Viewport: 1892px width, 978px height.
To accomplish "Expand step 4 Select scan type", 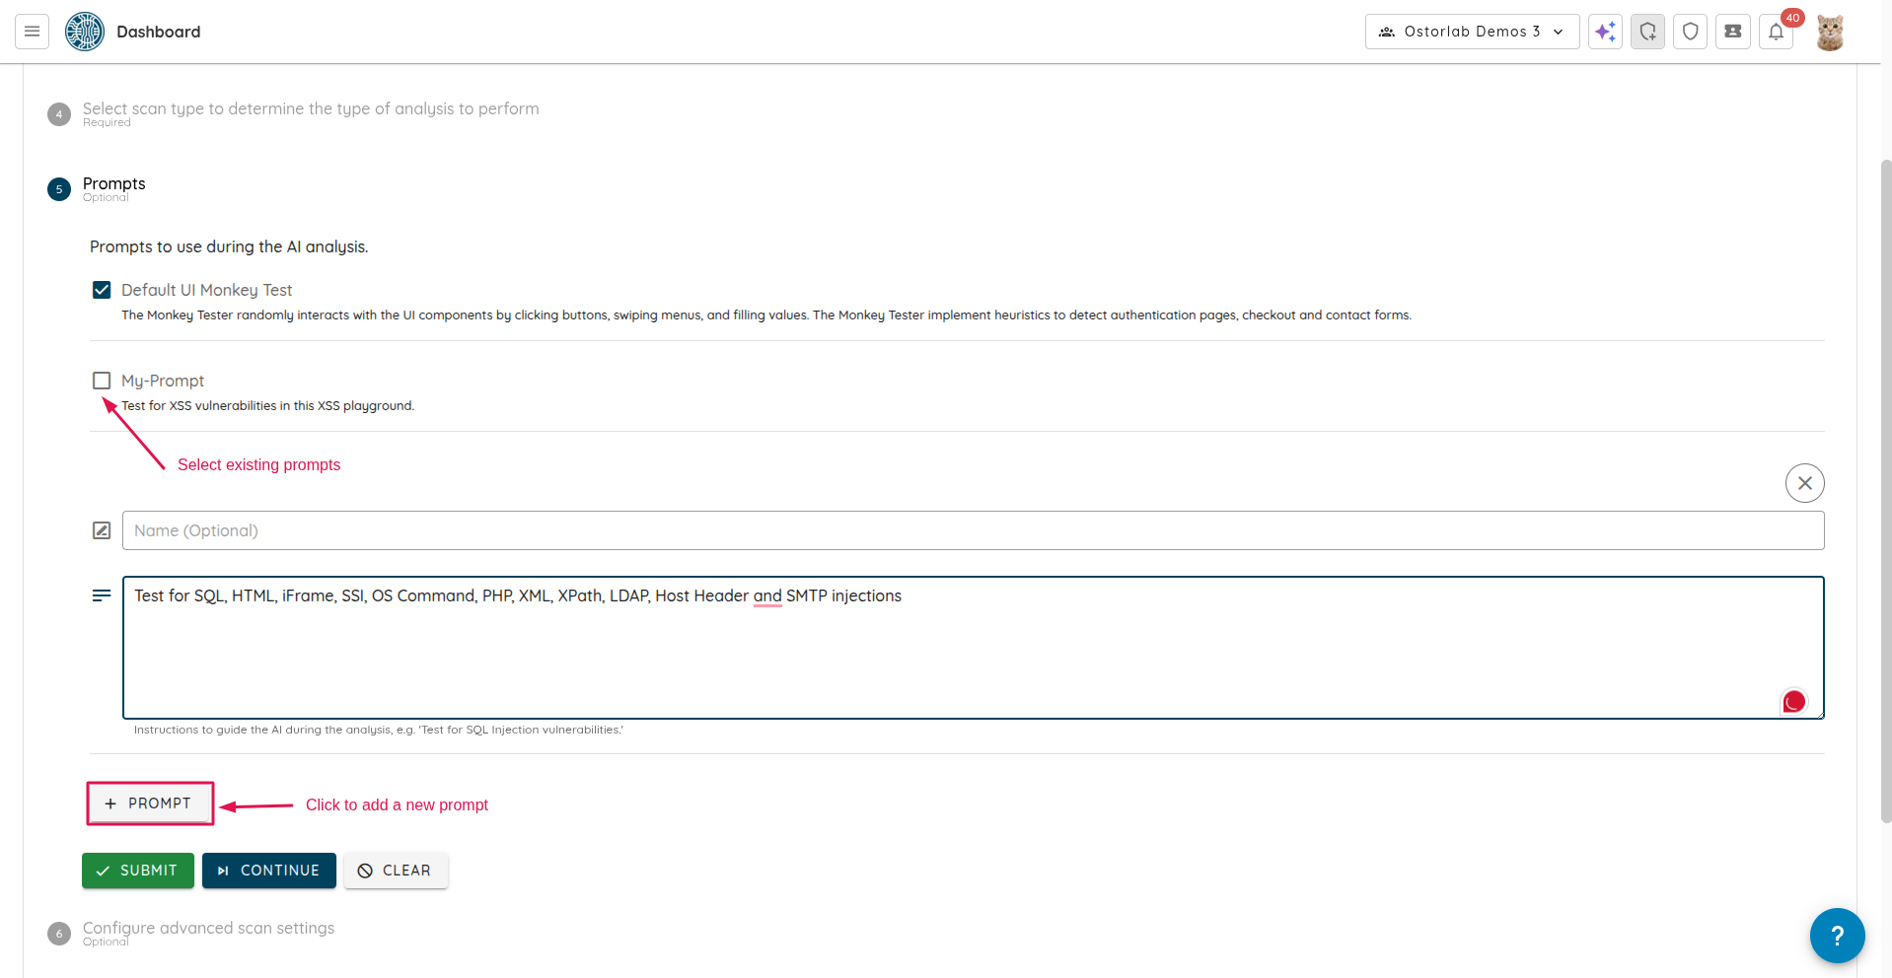I will click(x=310, y=109).
